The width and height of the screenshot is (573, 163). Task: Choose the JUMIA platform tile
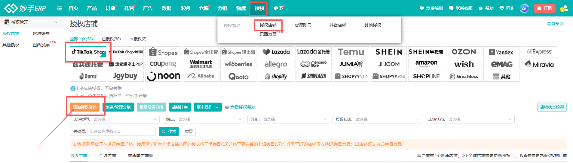pyautogui.click(x=351, y=64)
